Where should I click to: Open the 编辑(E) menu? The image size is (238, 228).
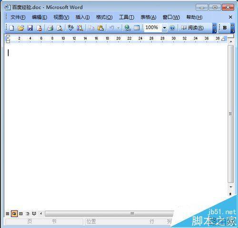[x=40, y=17]
